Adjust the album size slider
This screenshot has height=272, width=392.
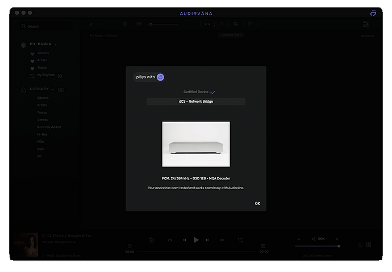164,24
